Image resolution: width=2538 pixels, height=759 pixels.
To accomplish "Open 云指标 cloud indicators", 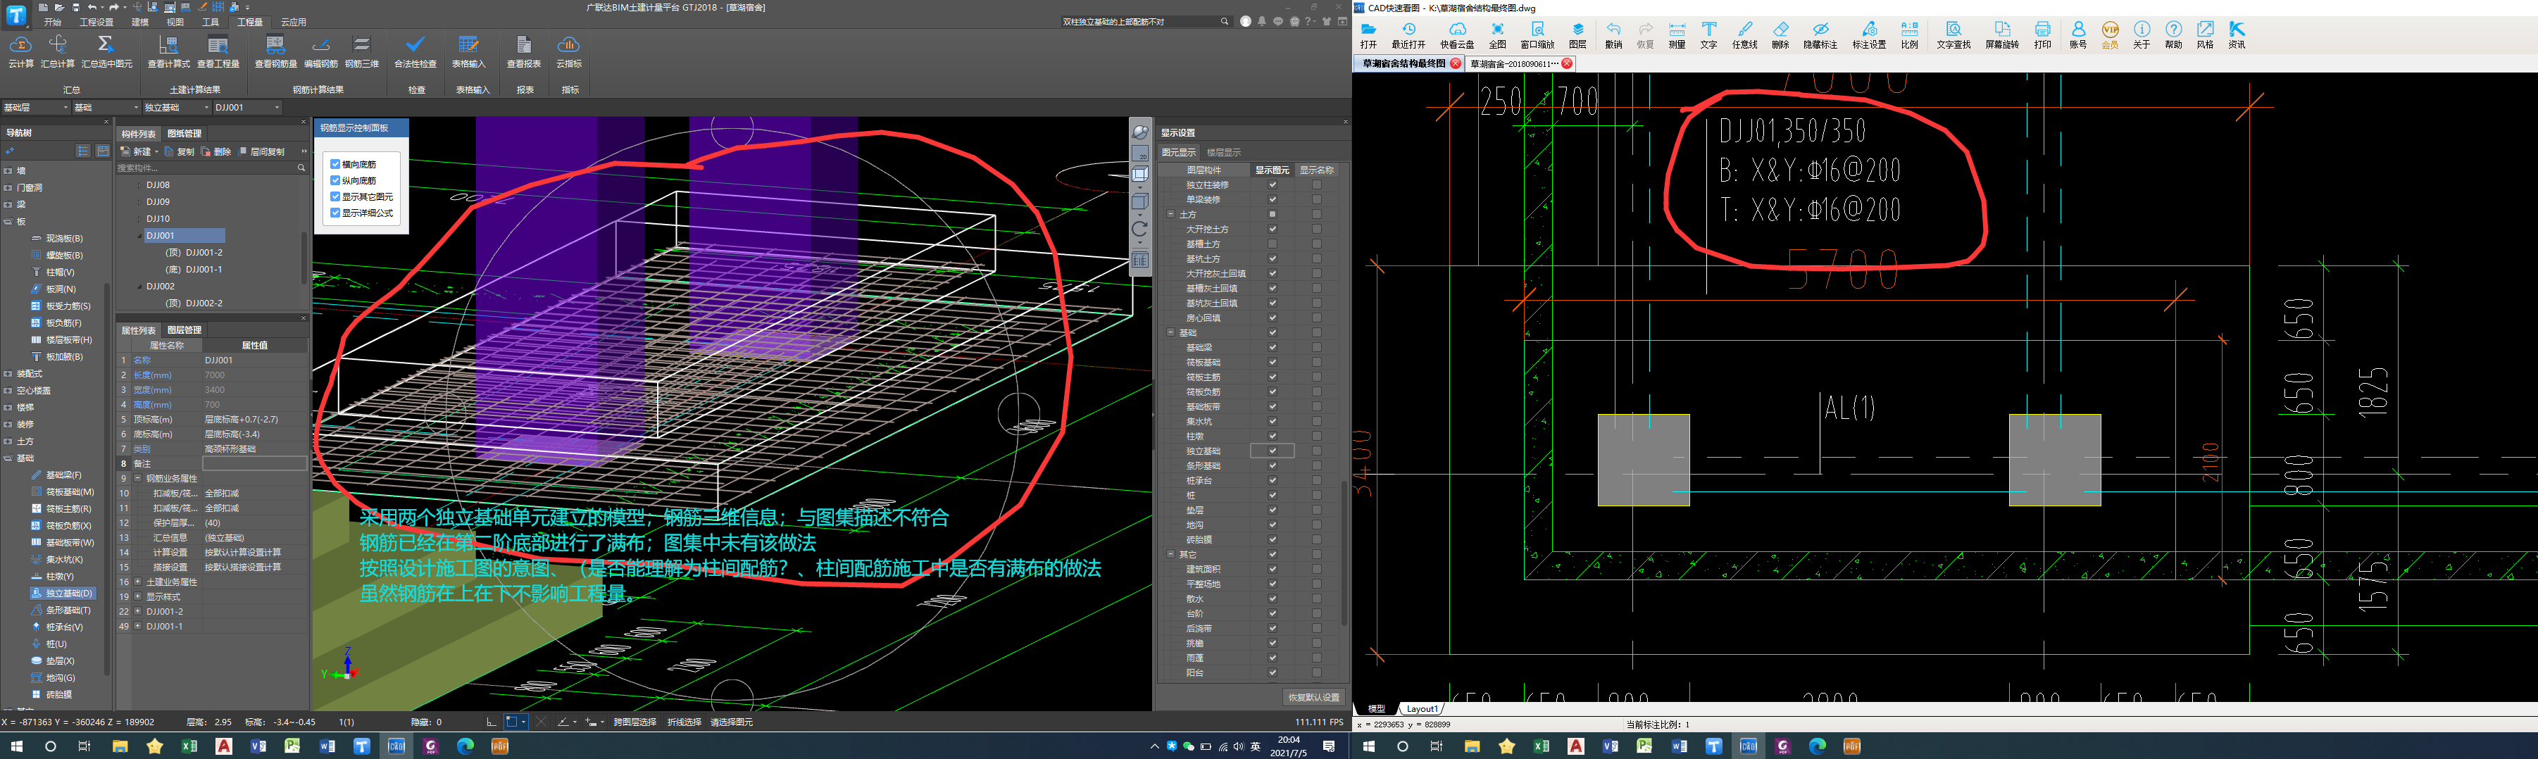I will coord(568,51).
